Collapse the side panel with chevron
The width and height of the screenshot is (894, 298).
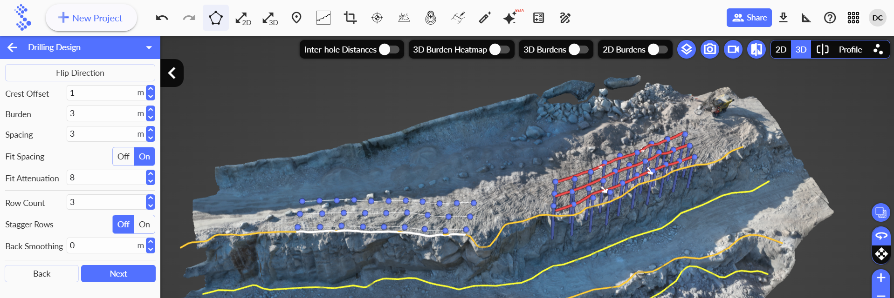tap(172, 73)
